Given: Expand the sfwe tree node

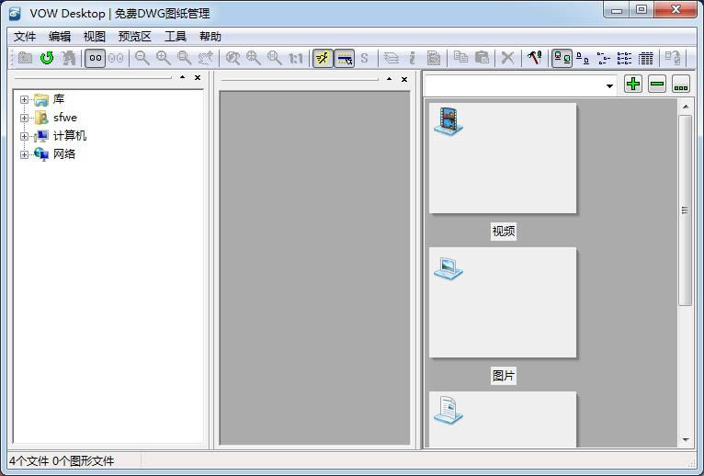Looking at the screenshot, I should point(24,118).
